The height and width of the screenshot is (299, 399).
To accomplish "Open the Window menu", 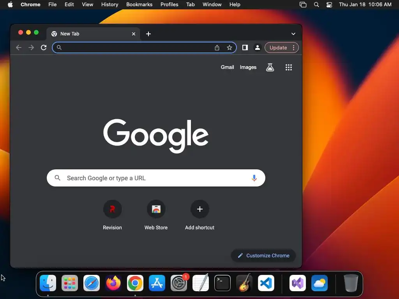I will [x=212, y=5].
